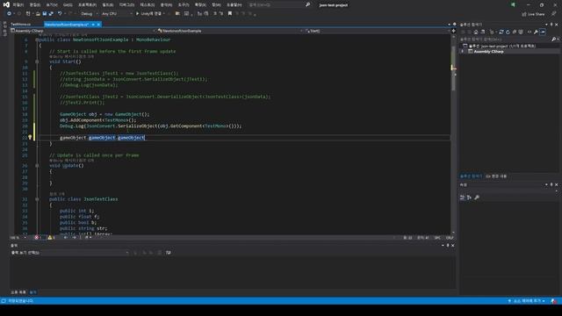The width and height of the screenshot is (562, 316).
Task: Click the Live Share button
Action: click(533, 14)
